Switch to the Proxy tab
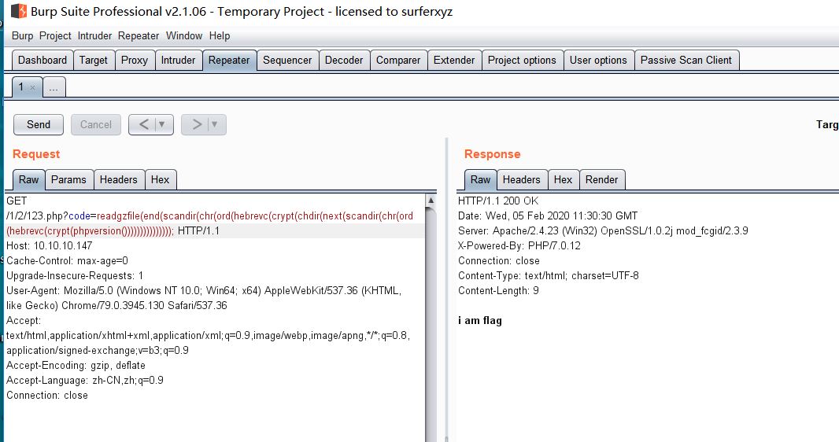The height and width of the screenshot is (442, 839). [x=135, y=60]
